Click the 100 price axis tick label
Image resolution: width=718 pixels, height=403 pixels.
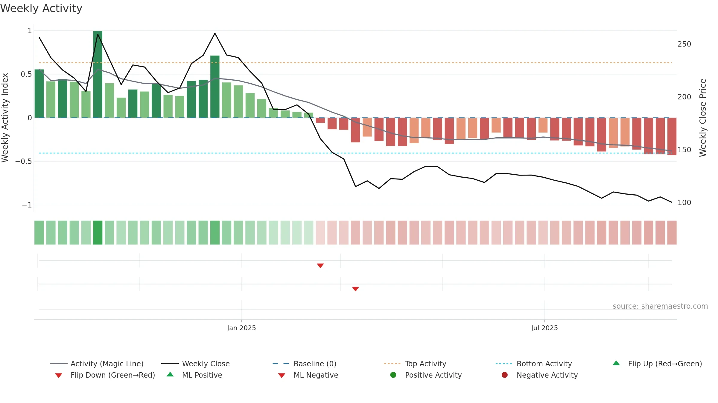(x=684, y=203)
